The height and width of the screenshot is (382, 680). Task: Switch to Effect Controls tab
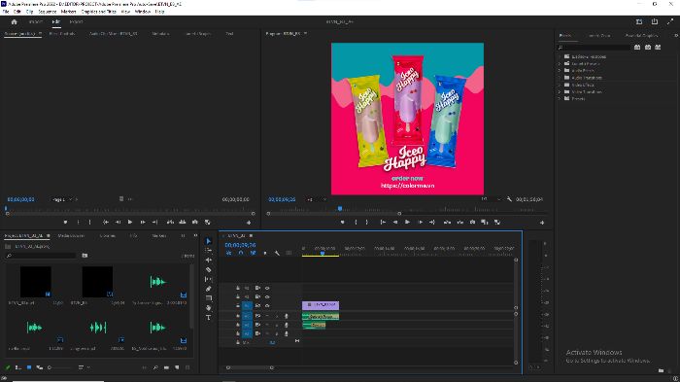62,33
